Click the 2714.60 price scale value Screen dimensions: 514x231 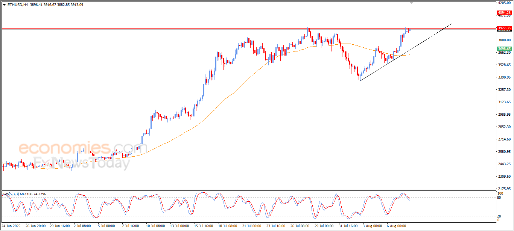504,139
